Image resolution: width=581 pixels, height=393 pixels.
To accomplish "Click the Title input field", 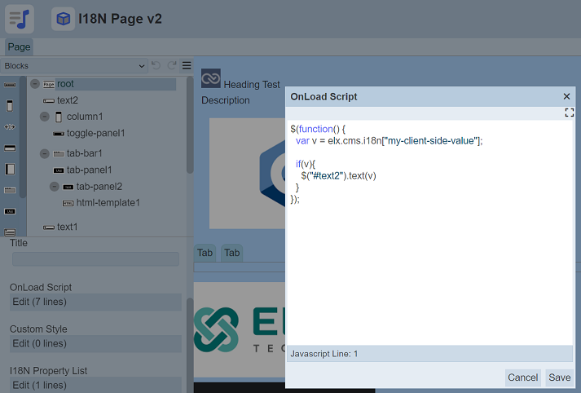I will click(95, 259).
